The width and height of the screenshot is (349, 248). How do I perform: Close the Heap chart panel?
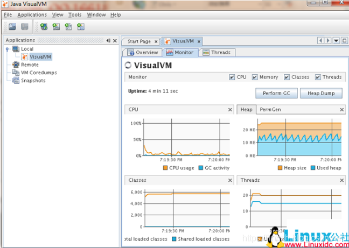[x=342, y=110]
